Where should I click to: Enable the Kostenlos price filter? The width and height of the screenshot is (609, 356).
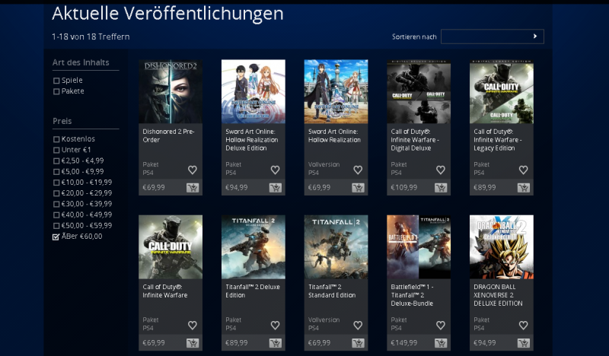[x=56, y=139]
